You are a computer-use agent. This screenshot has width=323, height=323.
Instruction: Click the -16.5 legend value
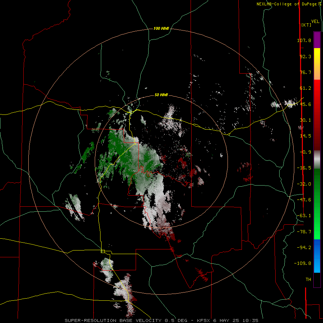pos(304,168)
